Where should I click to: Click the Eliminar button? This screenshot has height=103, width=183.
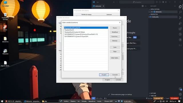(x=115, y=41)
